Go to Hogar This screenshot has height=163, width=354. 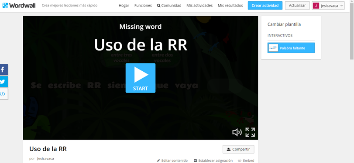[124, 6]
